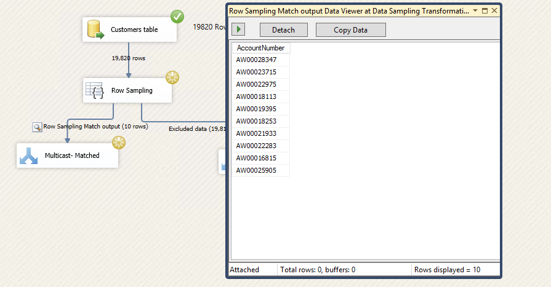Select cell AW00023715
Viewport: 551px width, 287px height.
click(261, 72)
